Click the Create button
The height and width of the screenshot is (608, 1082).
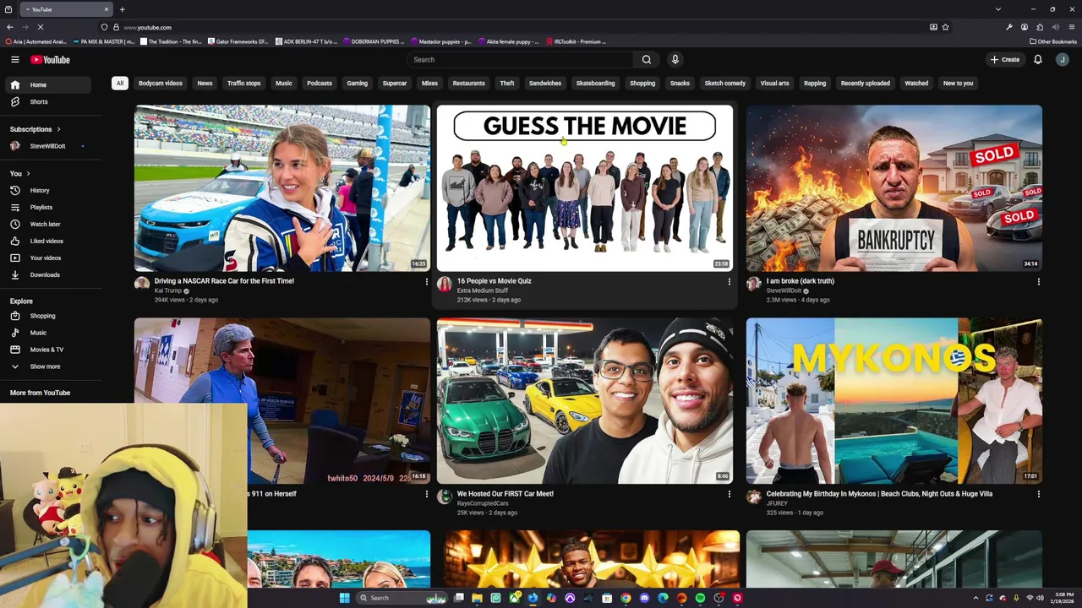(1005, 60)
